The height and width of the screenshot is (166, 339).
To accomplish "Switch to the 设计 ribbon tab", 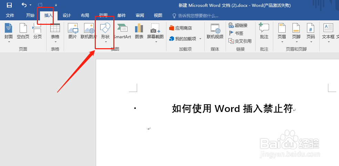I will (66, 15).
